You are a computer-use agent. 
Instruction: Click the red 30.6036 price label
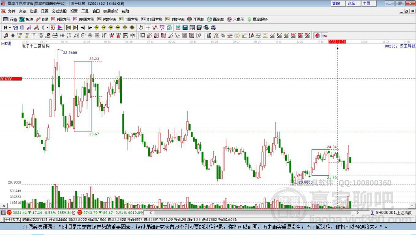[x=11, y=78]
